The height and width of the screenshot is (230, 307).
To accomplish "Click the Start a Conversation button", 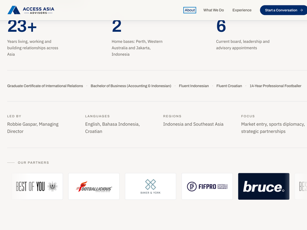I will point(284,10).
